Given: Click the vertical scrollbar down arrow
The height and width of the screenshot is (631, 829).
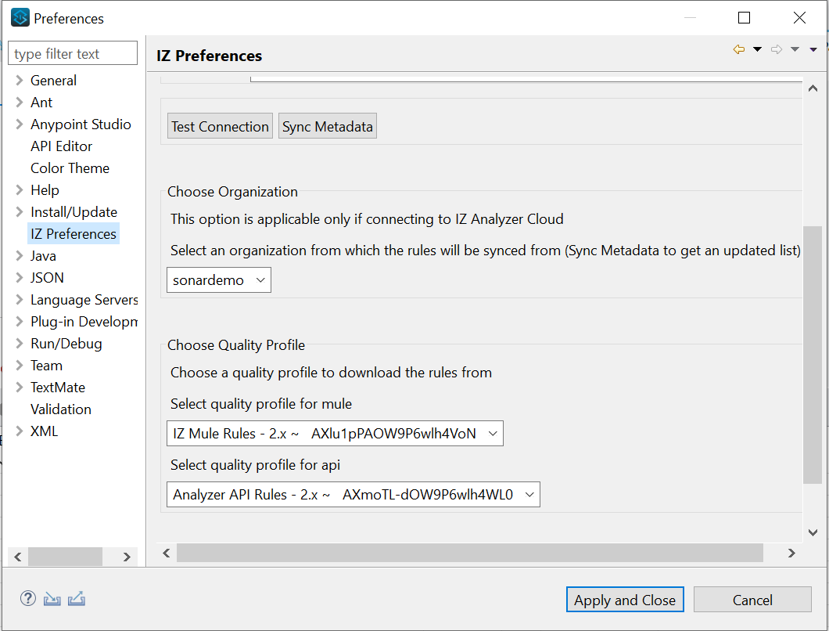Looking at the screenshot, I should tap(813, 532).
